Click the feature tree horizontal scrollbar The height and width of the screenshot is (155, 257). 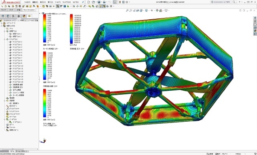coord(19,149)
